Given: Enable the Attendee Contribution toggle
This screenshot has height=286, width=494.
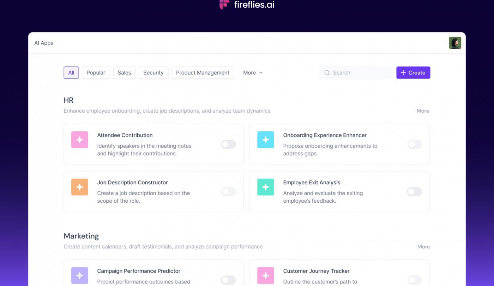Looking at the screenshot, I should (x=228, y=144).
